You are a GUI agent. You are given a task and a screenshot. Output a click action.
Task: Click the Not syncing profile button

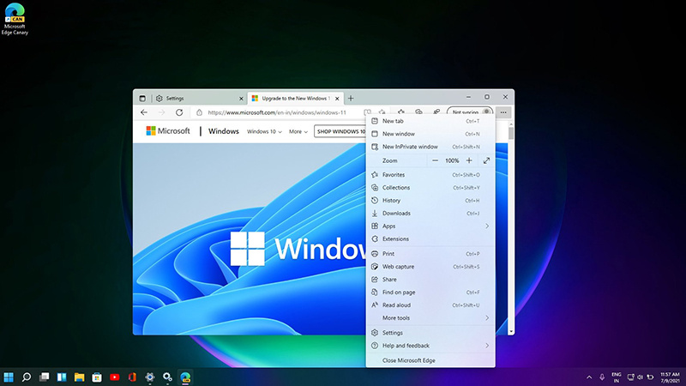pos(470,112)
